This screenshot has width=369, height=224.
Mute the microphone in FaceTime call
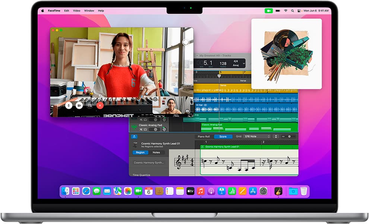click(x=69, y=105)
